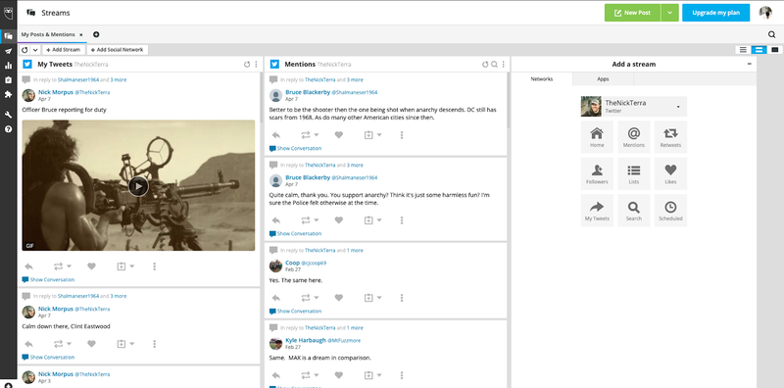Viewport: 784px width, 388px height.
Task: Add a Search stream tile
Action: (x=633, y=211)
